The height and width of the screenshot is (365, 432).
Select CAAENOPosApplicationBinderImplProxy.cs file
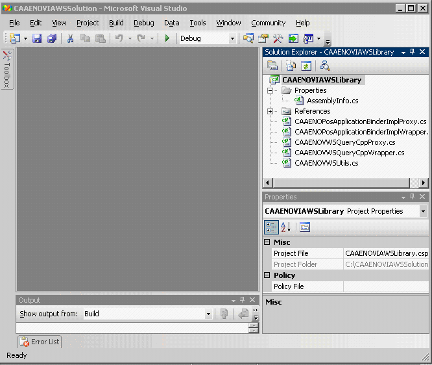(x=361, y=121)
